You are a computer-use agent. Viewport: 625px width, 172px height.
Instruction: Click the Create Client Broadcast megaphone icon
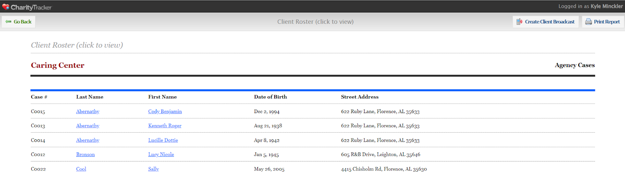(519, 22)
